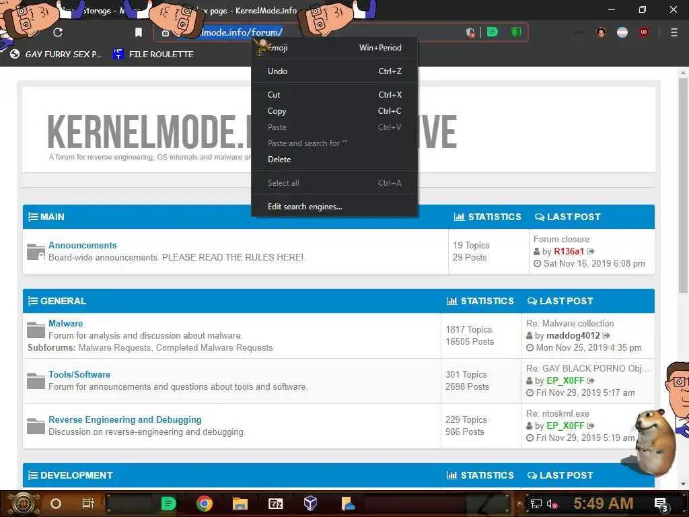Open Reverse Engineering and Debugging forum
The height and width of the screenshot is (517, 689).
[124, 420]
